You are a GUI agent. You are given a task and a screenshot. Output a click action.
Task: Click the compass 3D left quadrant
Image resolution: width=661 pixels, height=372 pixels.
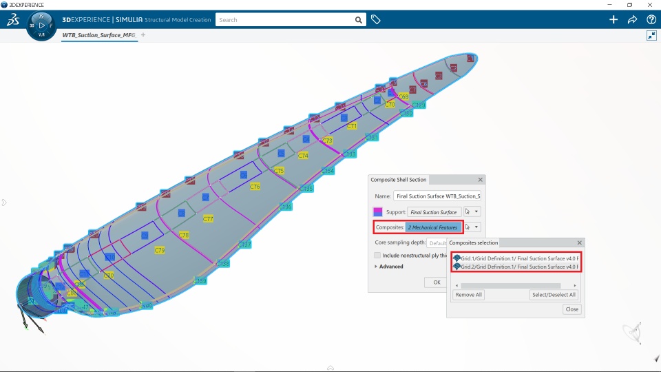[32, 25]
